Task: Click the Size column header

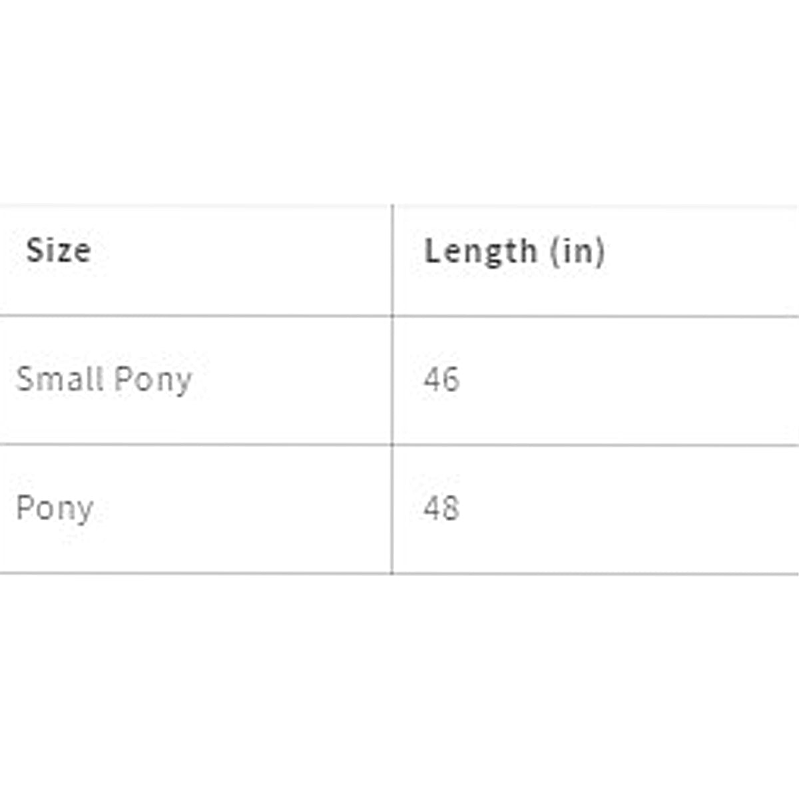Action: point(59,251)
